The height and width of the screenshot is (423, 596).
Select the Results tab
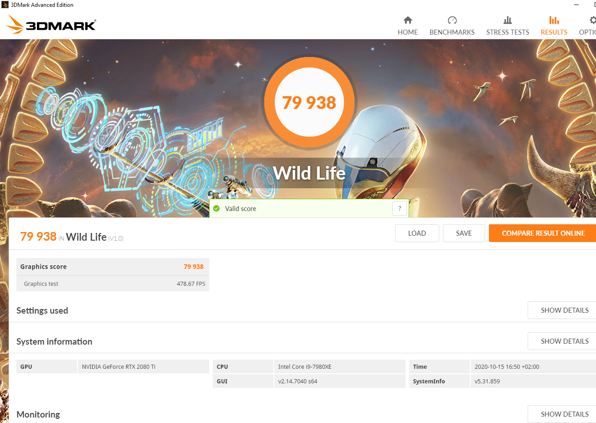[x=554, y=26]
